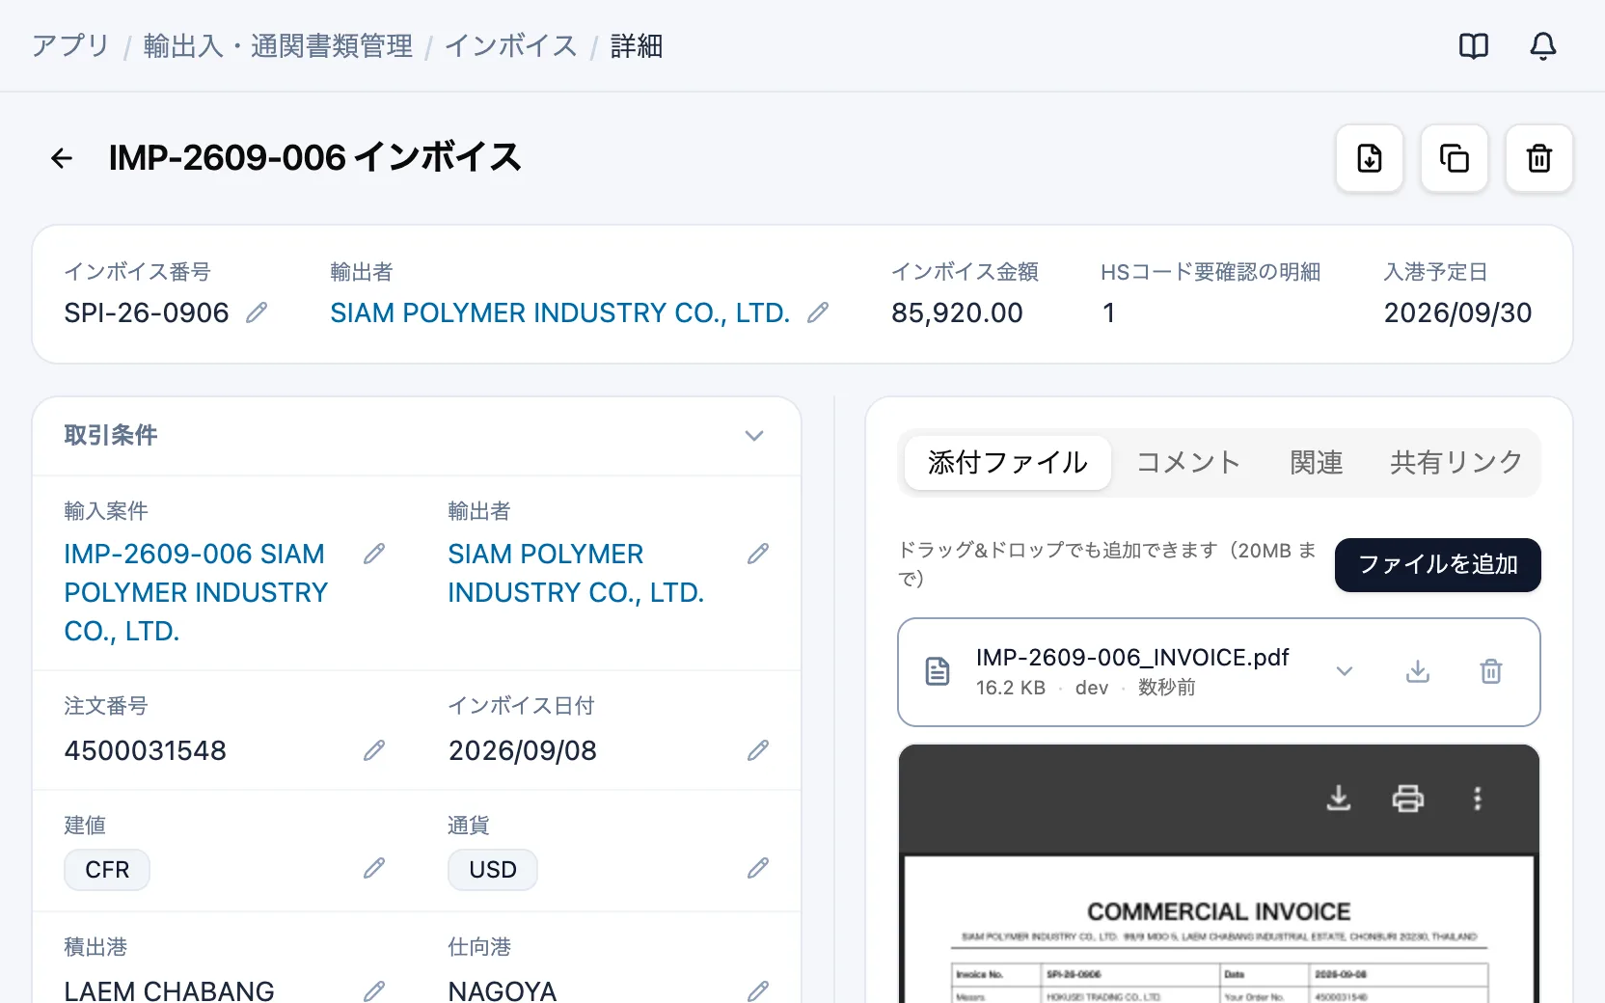The image size is (1605, 1003).
Task: Download from the PDF viewer toolbar
Action: click(x=1339, y=799)
